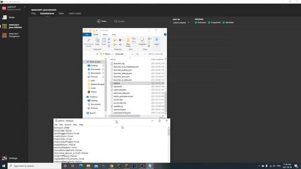This screenshot has height=169, width=301.
Task: Click Pin to Quick access in ribbon
Action: pyautogui.click(x=89, y=42)
